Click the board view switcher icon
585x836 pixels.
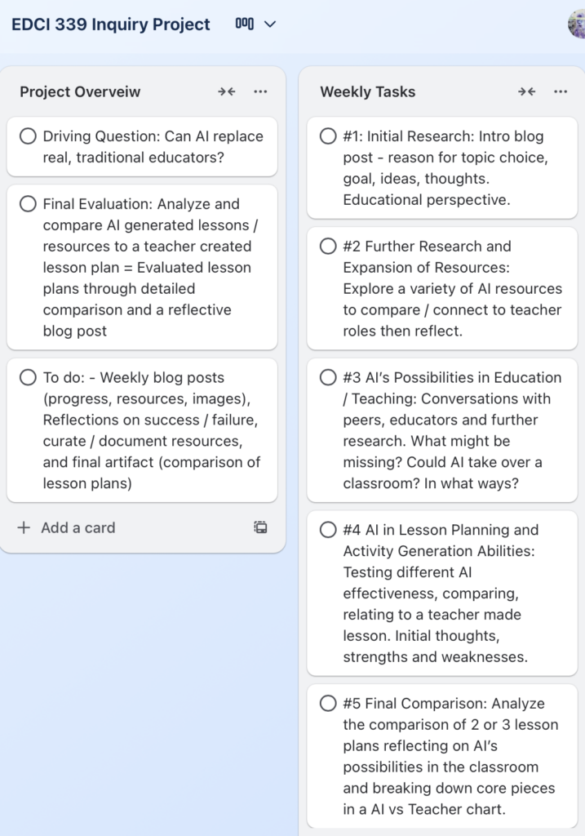coord(244,24)
